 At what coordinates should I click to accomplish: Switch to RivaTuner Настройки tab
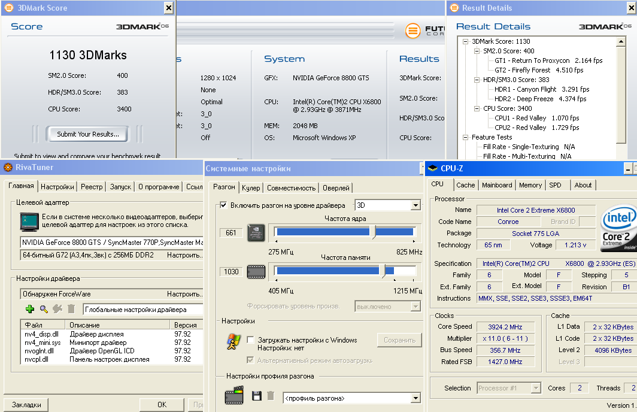pos(57,187)
